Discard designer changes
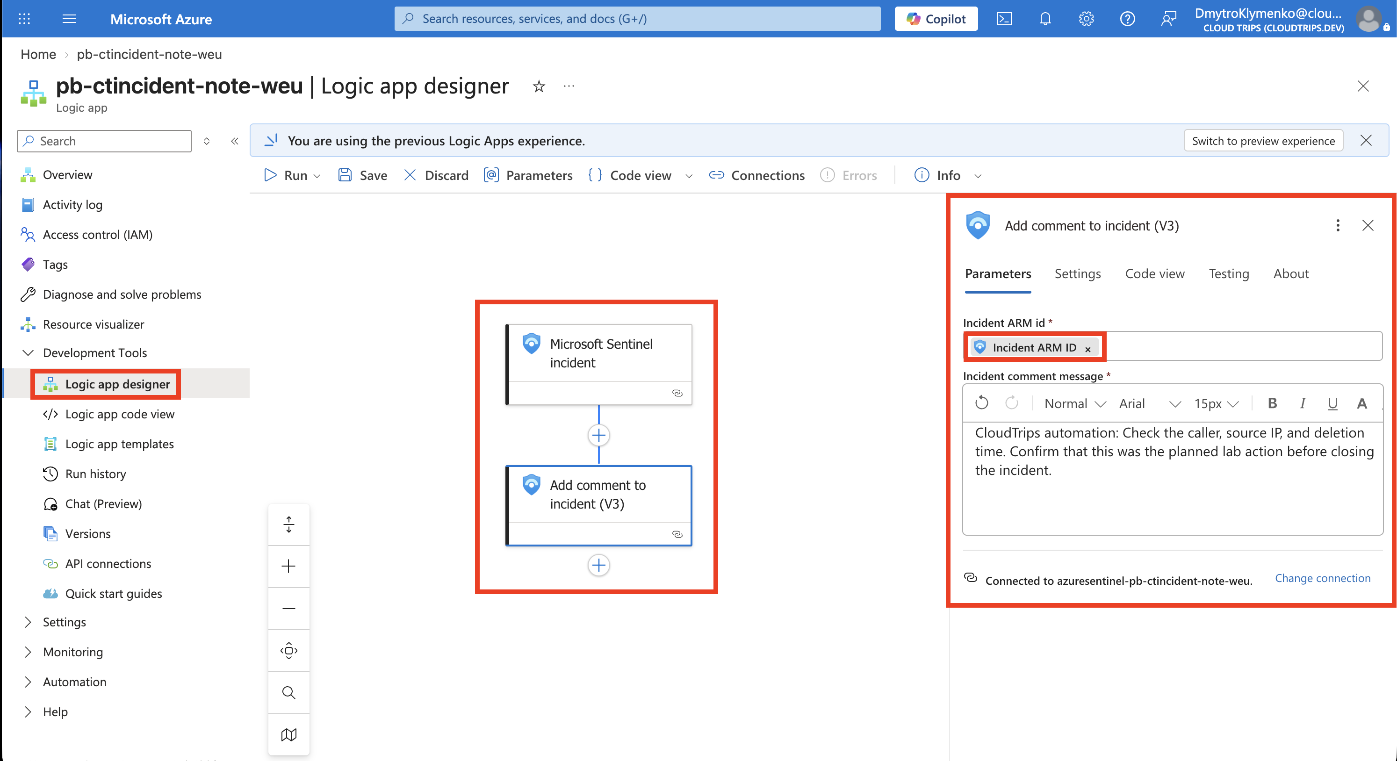Viewport: 1397px width, 761px height. [x=436, y=175]
